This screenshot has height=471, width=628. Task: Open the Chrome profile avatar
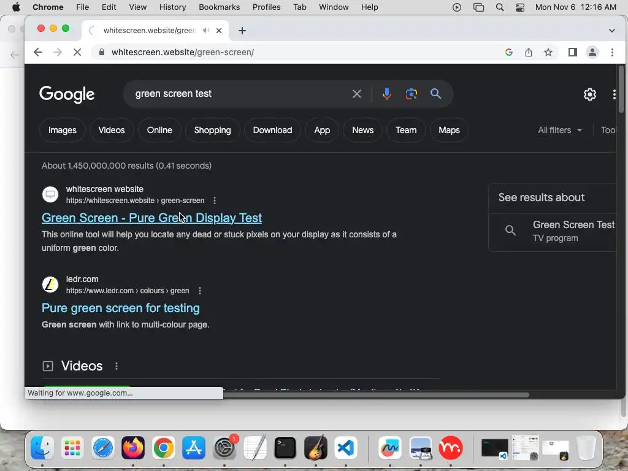click(x=592, y=52)
